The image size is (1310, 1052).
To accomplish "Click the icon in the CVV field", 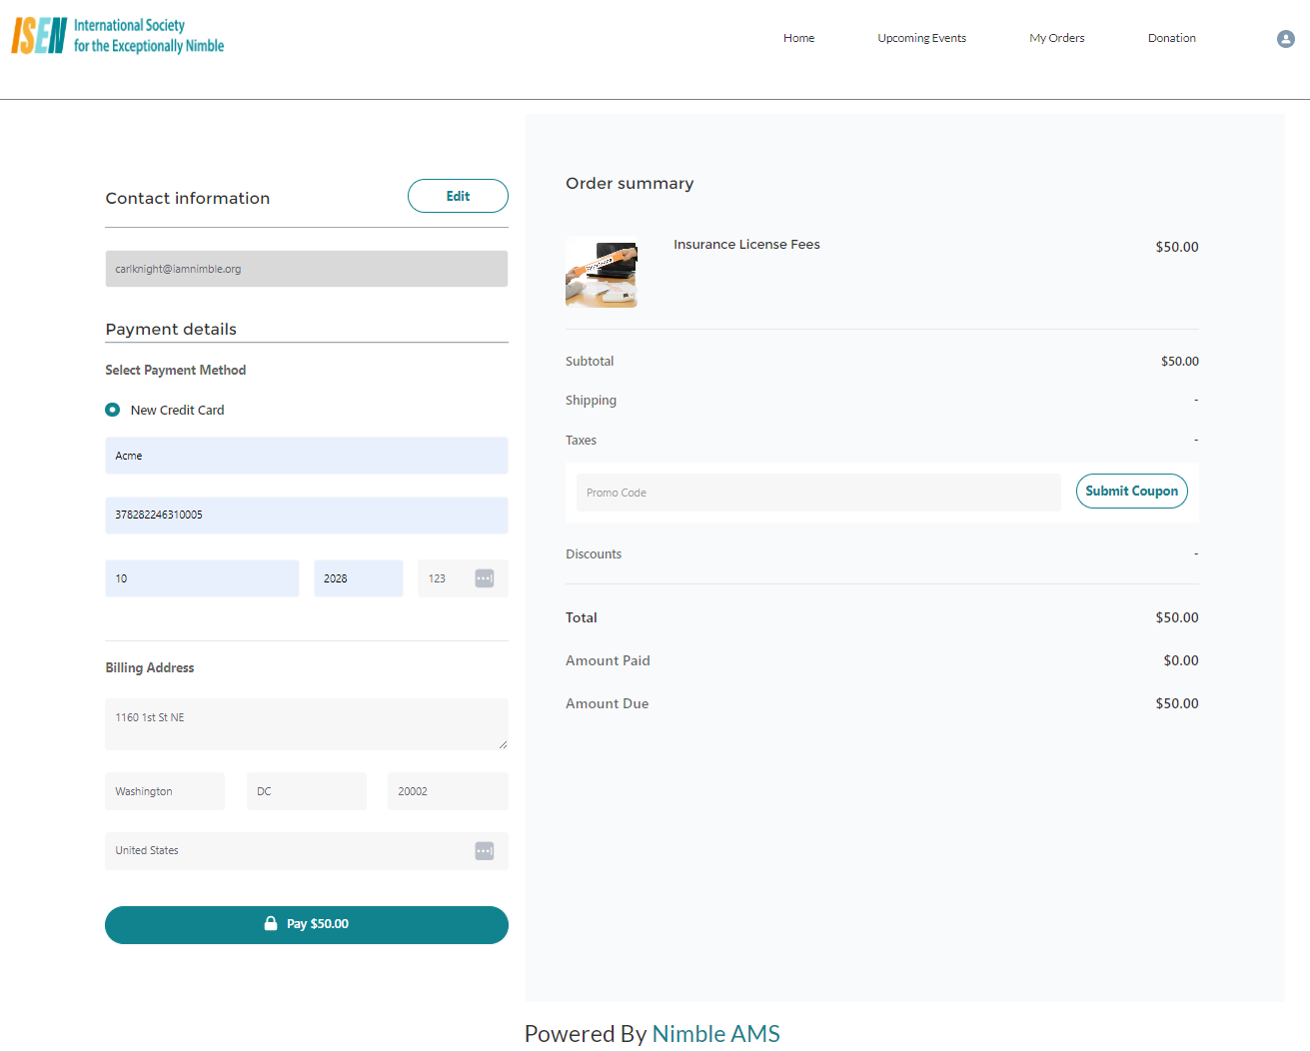I will (x=484, y=578).
